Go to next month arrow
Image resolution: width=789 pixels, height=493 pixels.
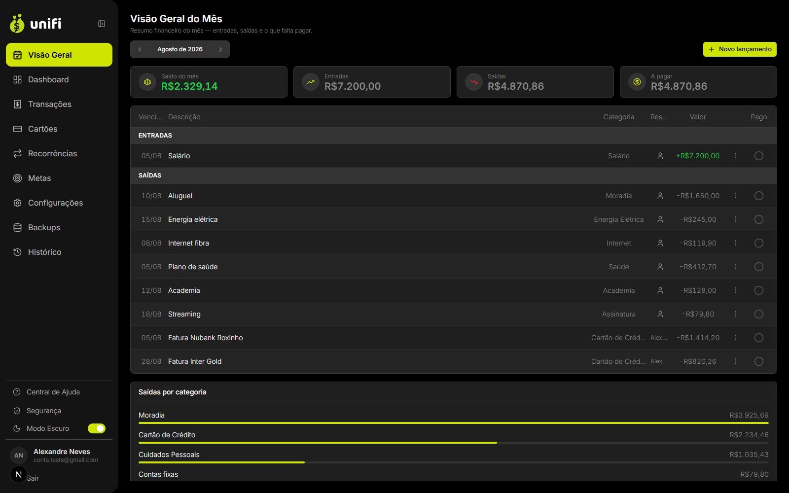pos(220,49)
